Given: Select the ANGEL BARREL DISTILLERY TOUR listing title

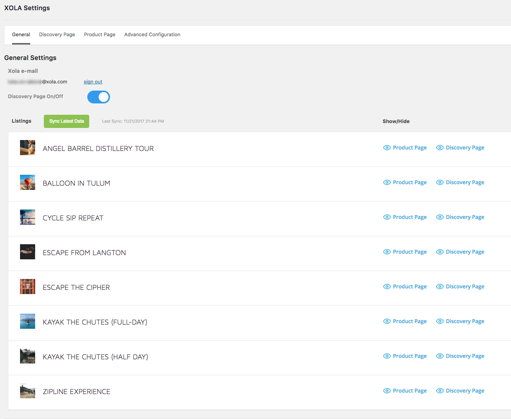Looking at the screenshot, I should click(98, 149).
